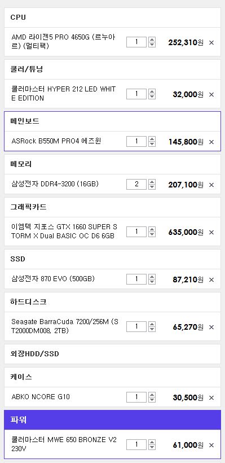
Task: Remove the AMD Ryzen5 PRO 4650G item
Action: coord(211,42)
